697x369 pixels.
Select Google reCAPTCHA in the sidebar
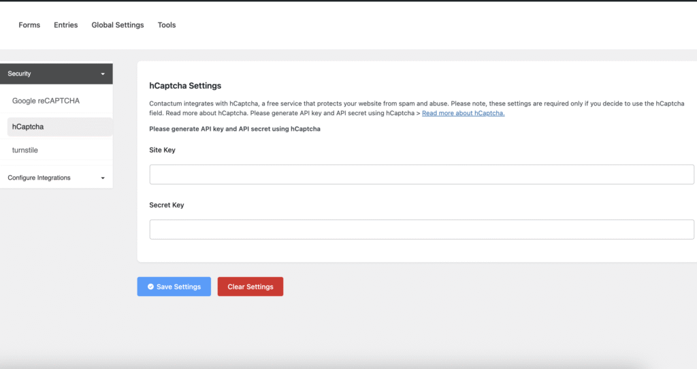[46, 101]
